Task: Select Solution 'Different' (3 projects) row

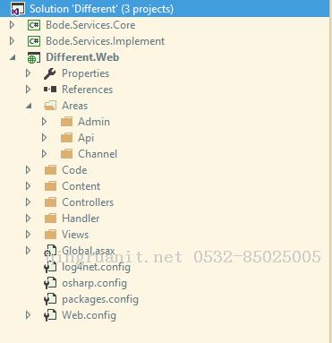Action: pos(165,9)
